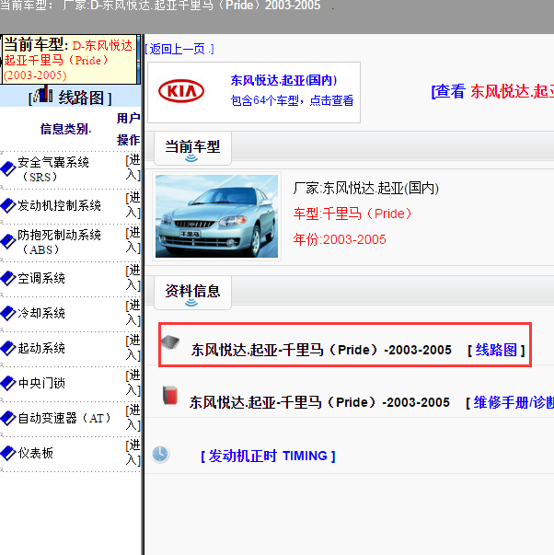This screenshot has width=554, height=555.
Task: Select the 当前车型 tab
Action: 192,148
